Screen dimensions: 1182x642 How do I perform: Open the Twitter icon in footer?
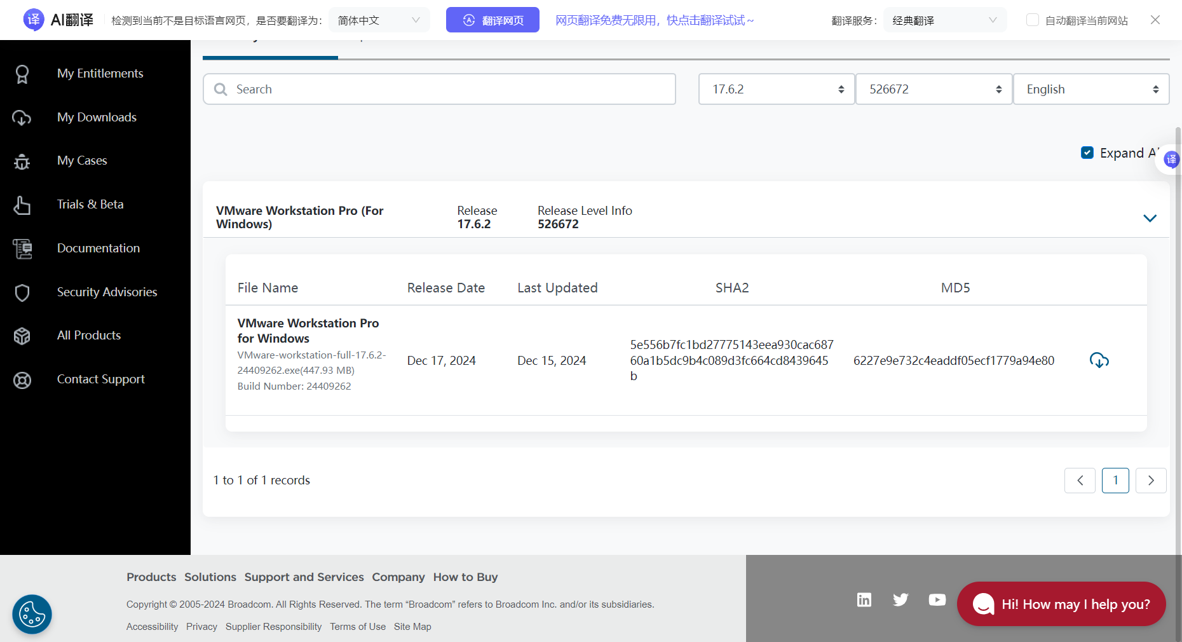[900, 599]
